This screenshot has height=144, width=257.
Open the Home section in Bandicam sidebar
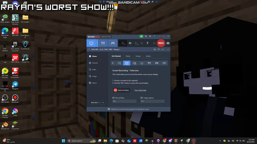pos(93,56)
